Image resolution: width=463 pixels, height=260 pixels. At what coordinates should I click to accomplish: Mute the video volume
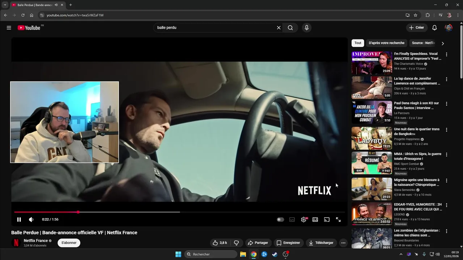click(31, 220)
